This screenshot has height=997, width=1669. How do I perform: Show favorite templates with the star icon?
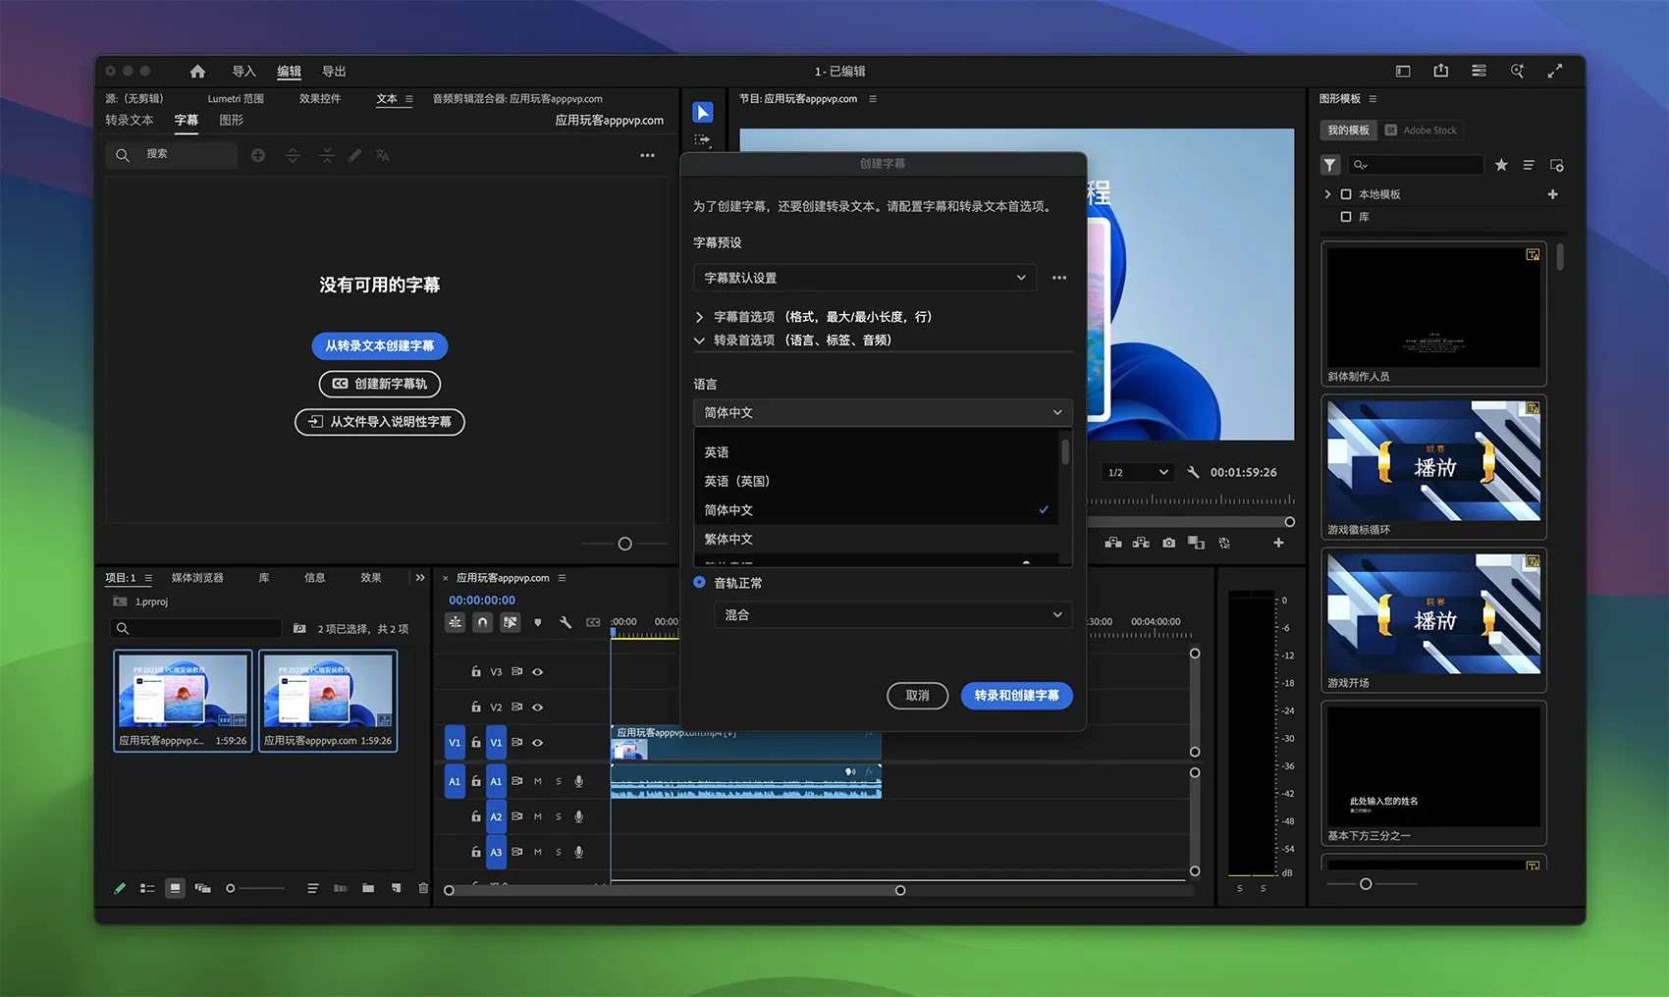(1501, 165)
